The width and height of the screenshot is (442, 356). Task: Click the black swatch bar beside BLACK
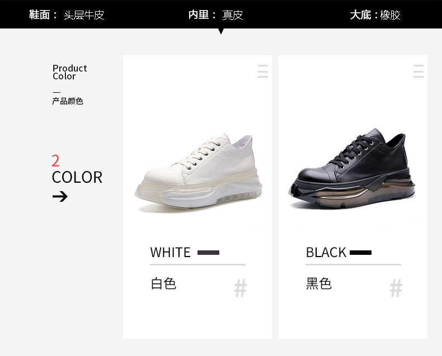point(360,253)
